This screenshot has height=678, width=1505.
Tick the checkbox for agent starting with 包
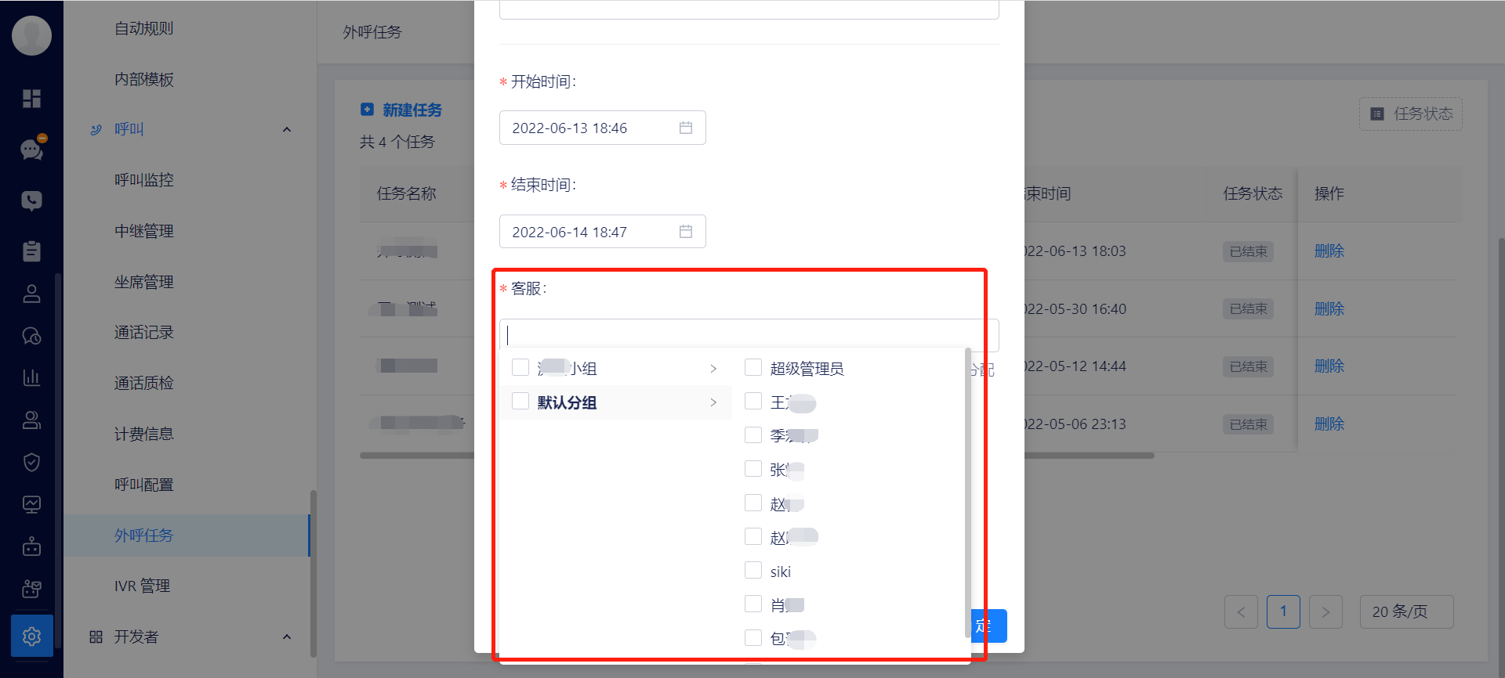click(x=753, y=637)
